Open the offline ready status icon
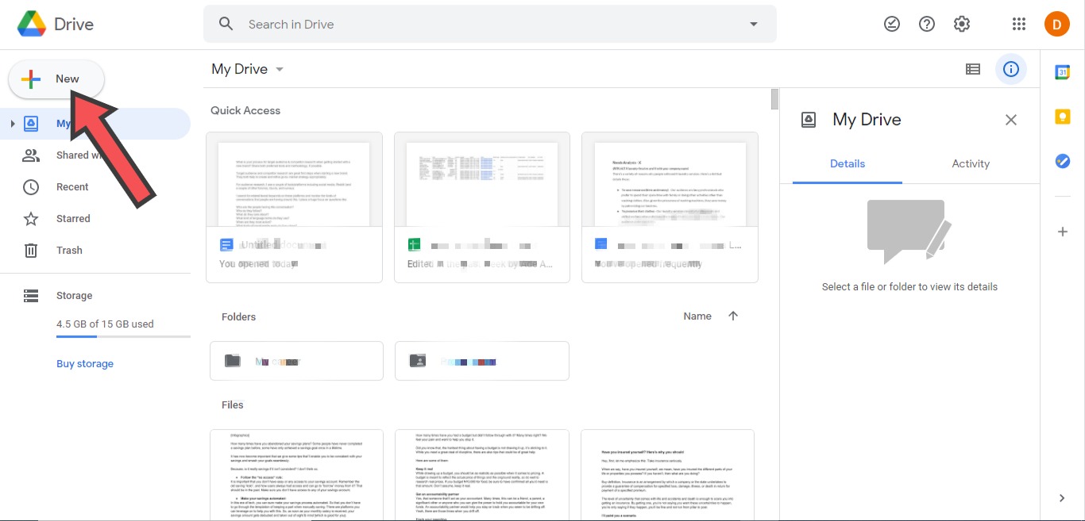1085x521 pixels. [892, 25]
